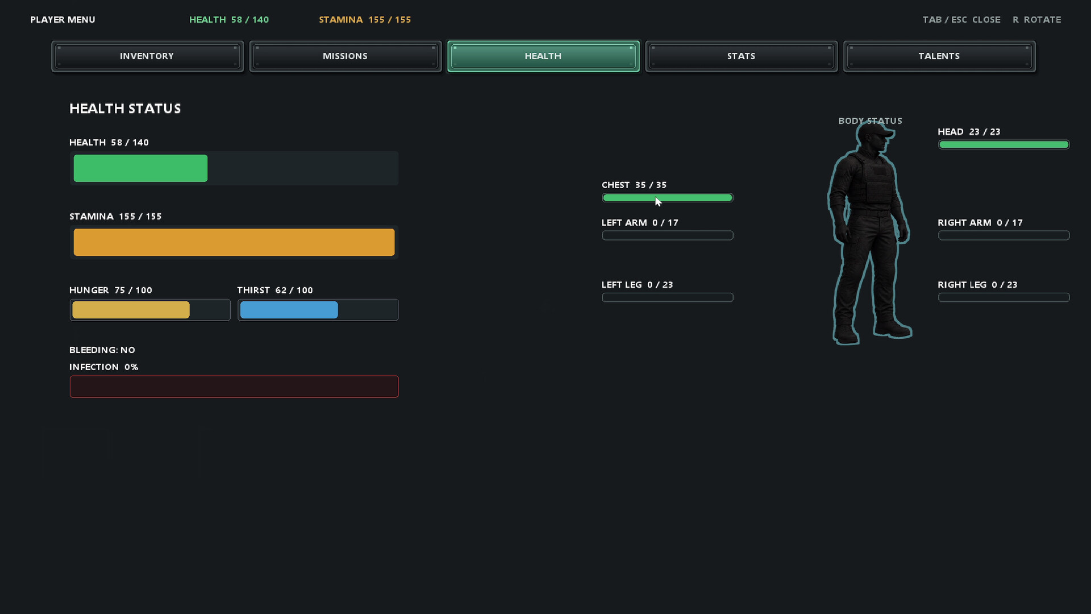The image size is (1091, 614).
Task: Click the 'HEAD 23 / 23' label
Action: pos(969,131)
